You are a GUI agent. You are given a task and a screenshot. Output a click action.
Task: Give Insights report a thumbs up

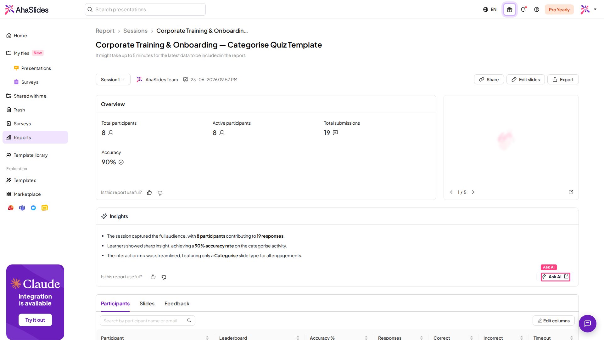[x=153, y=277]
